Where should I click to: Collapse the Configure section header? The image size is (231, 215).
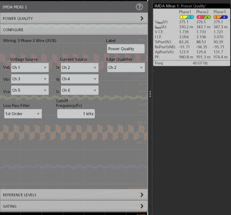click(x=74, y=30)
